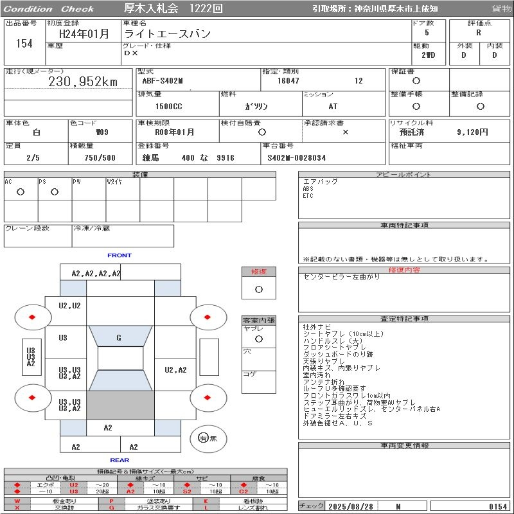
Task: Click the front bumper damage A2,A2,A2,A2
Action: [96, 274]
